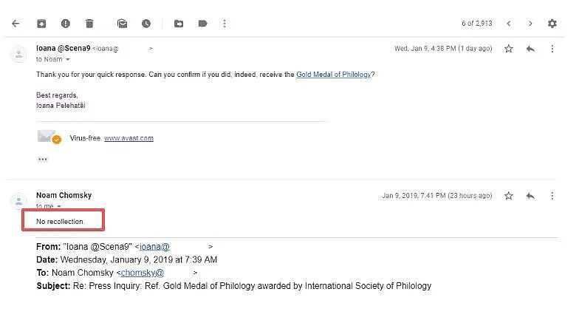Open more options for Chomsky's message

coord(552,196)
